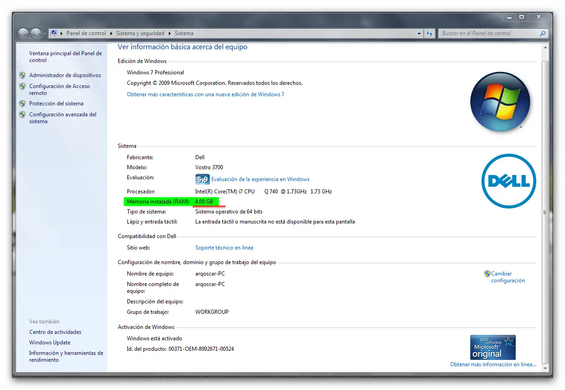Click the Control Panel icon in the address bar
Image resolution: width=565 pixels, height=390 pixels.
point(54,33)
